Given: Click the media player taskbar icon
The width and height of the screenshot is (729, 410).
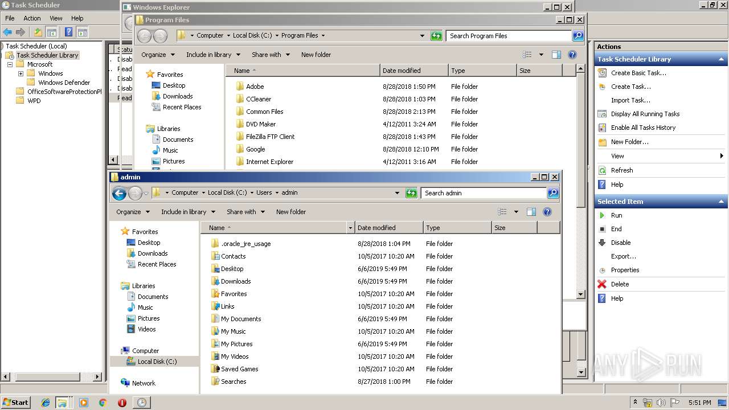Looking at the screenshot, I should 84,403.
